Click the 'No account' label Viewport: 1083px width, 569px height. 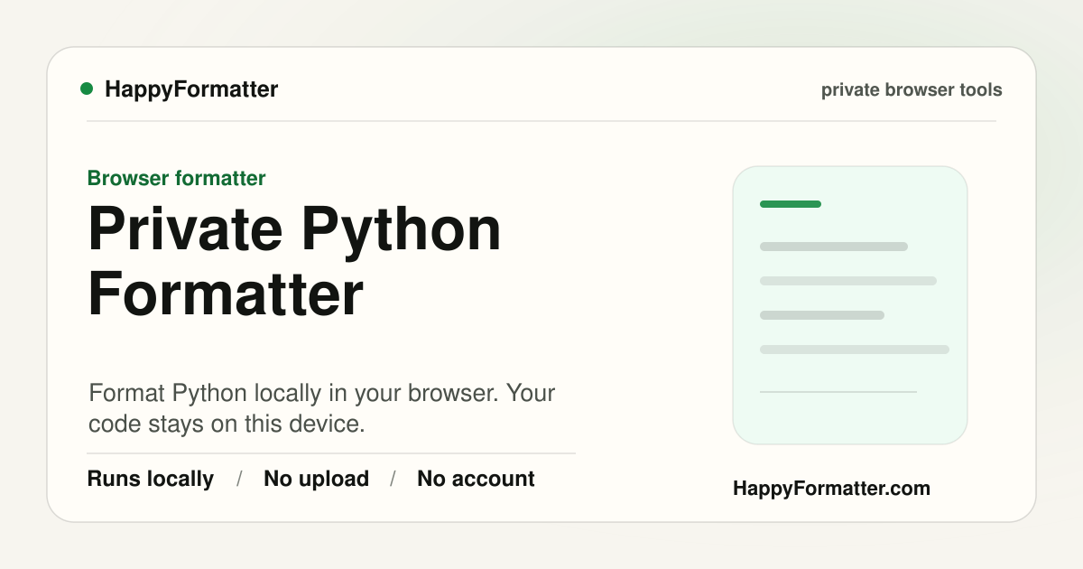(x=476, y=479)
